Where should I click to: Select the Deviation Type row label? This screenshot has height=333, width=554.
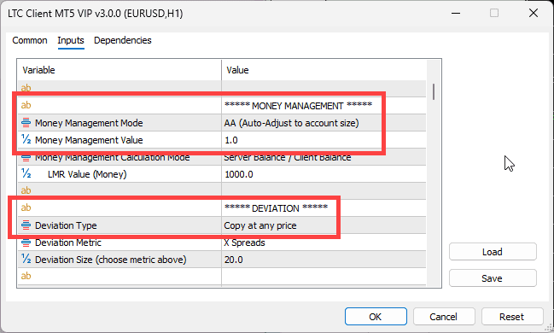66,225
